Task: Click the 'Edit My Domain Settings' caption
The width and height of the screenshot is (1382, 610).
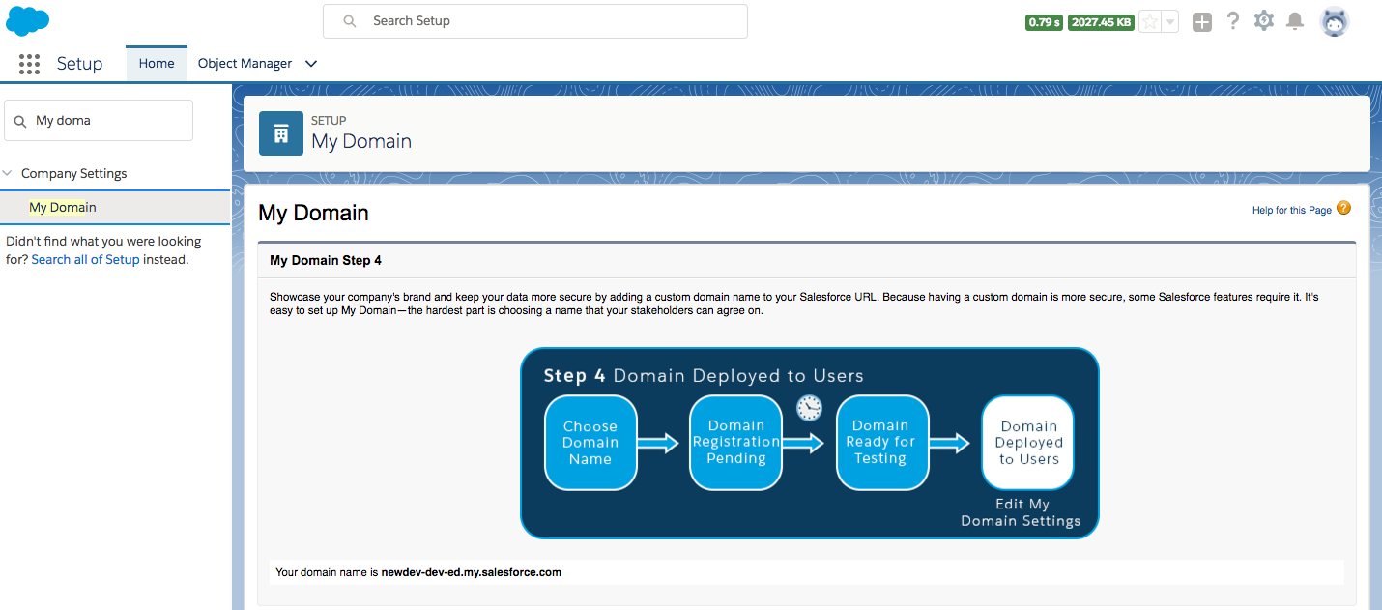Action: pos(1022,512)
